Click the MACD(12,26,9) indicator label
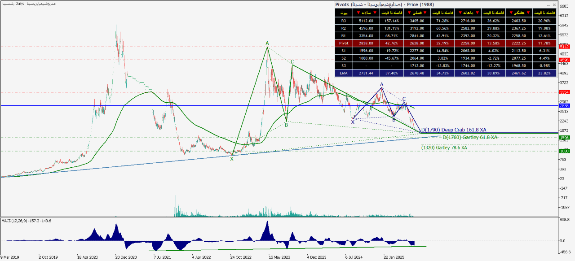Viewport: 575px width, 261px height. (x=27, y=221)
